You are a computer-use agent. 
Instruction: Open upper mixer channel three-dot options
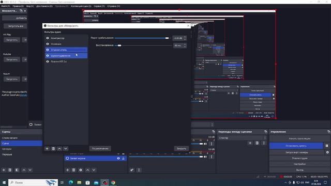(212, 144)
